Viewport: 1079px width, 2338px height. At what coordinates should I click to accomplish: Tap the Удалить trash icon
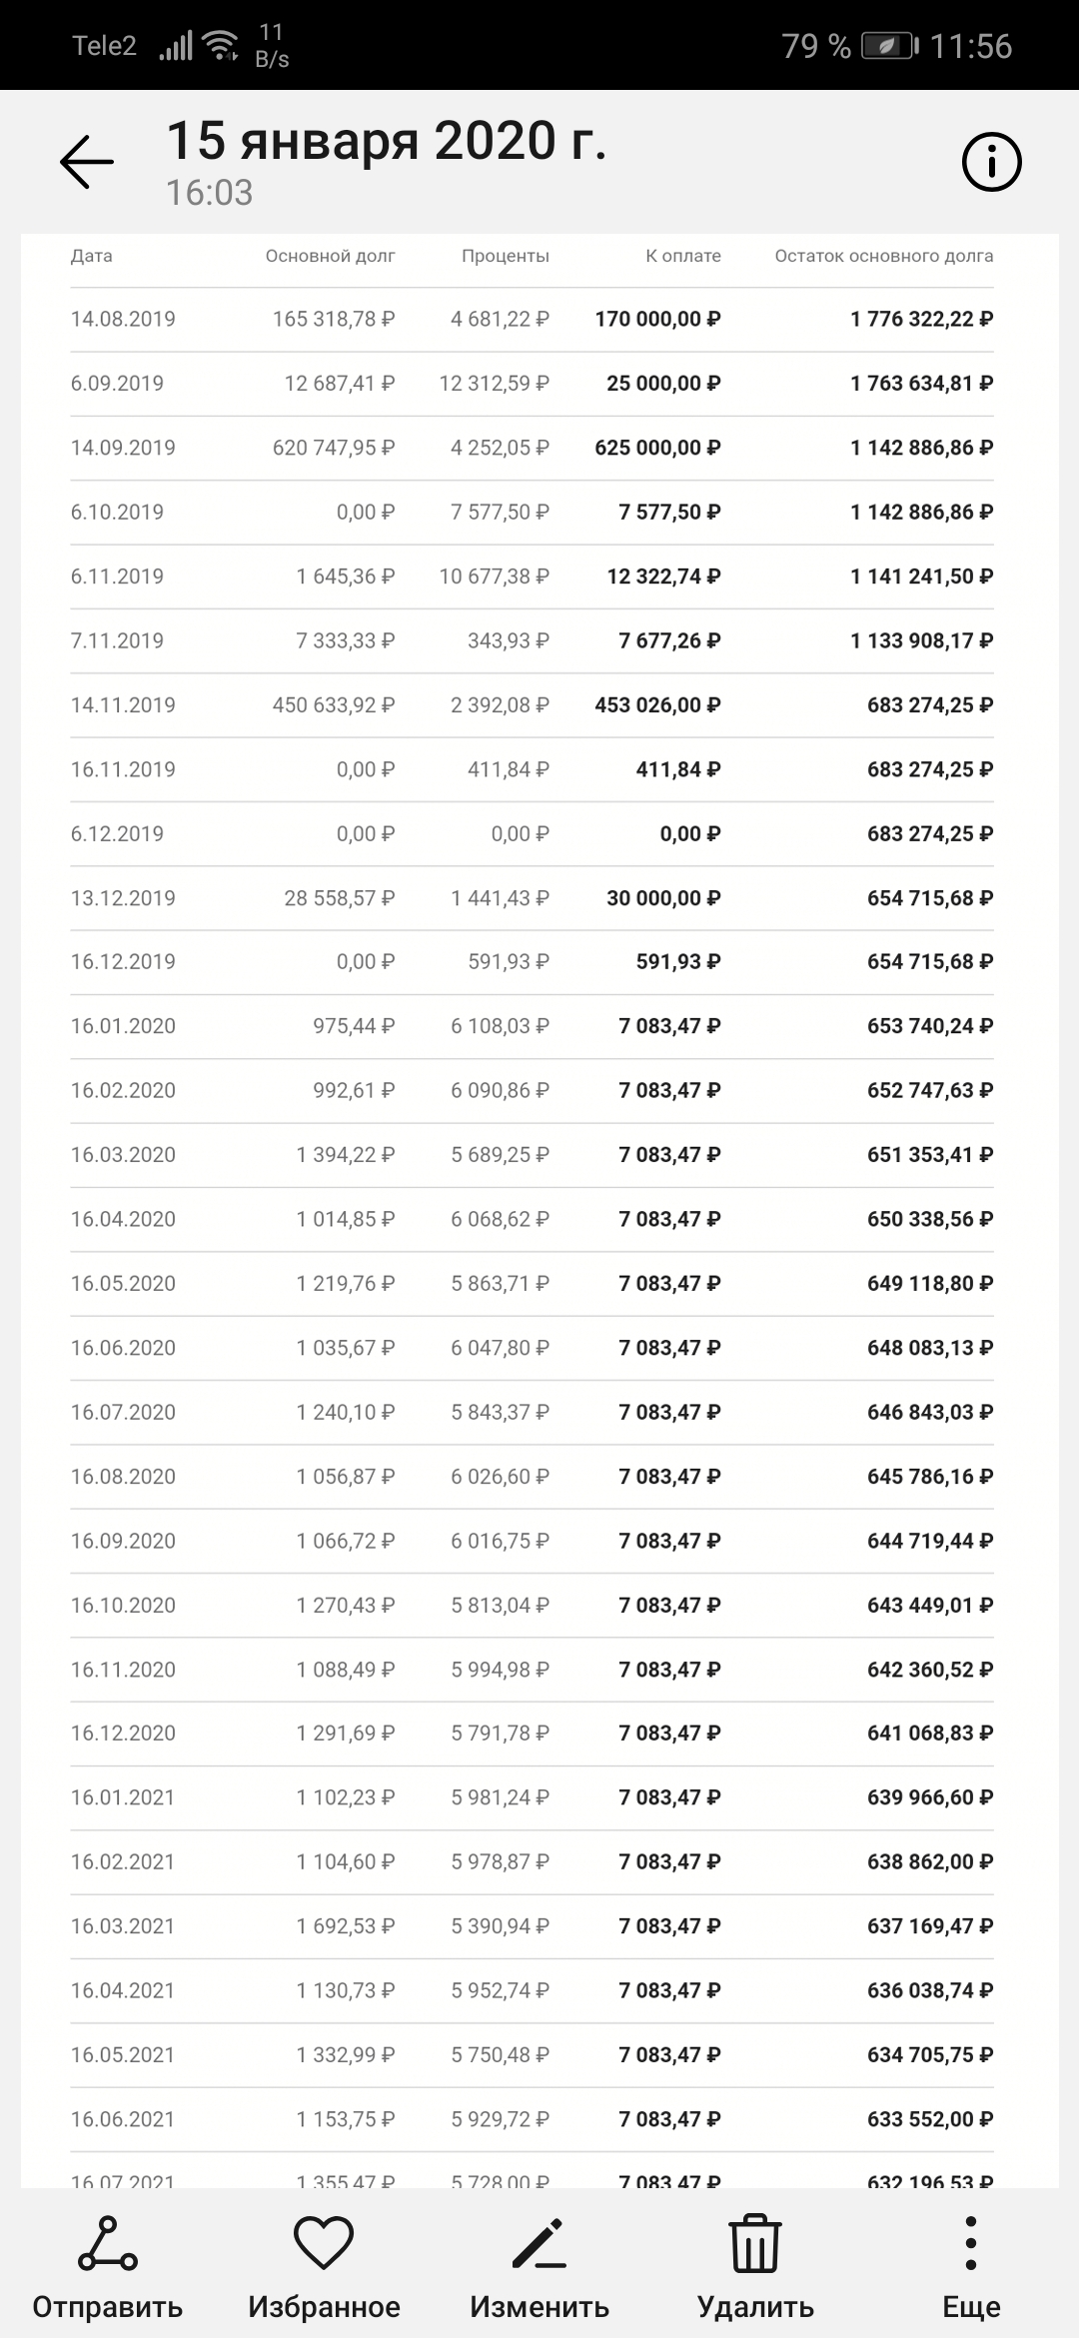755,2244
